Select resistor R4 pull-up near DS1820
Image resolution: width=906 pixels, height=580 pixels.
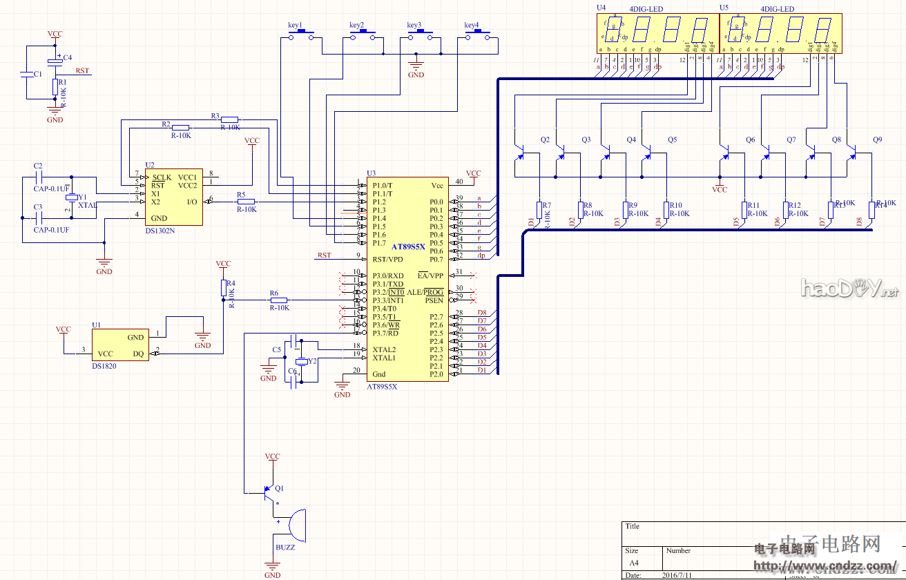pos(223,287)
